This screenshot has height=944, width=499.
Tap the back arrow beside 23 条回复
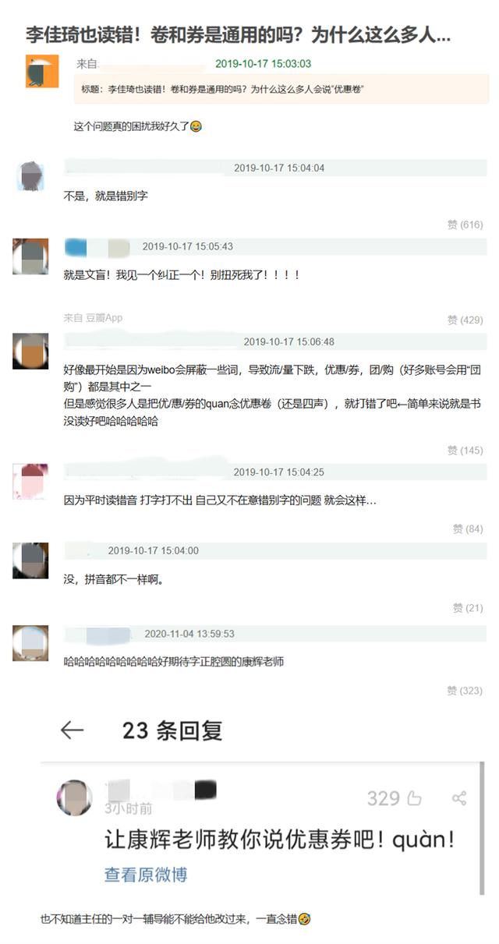coord(72,730)
